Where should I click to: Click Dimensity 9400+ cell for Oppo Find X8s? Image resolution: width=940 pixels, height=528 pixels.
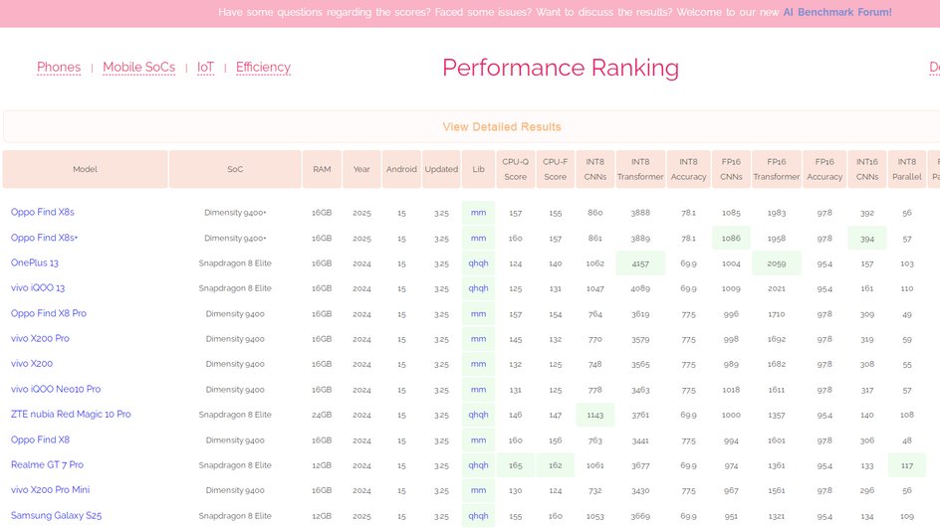coord(235,213)
